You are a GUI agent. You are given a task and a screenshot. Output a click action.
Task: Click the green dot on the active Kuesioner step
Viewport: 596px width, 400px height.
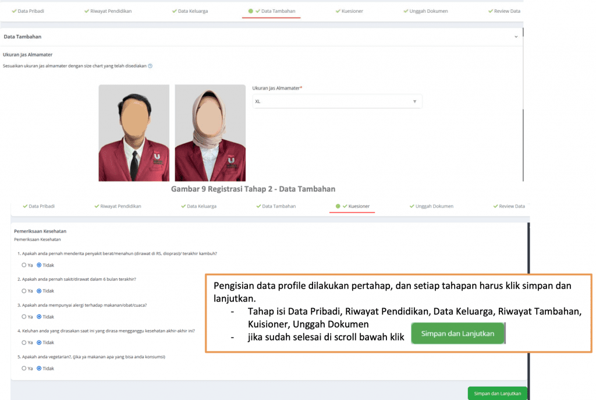(x=338, y=206)
